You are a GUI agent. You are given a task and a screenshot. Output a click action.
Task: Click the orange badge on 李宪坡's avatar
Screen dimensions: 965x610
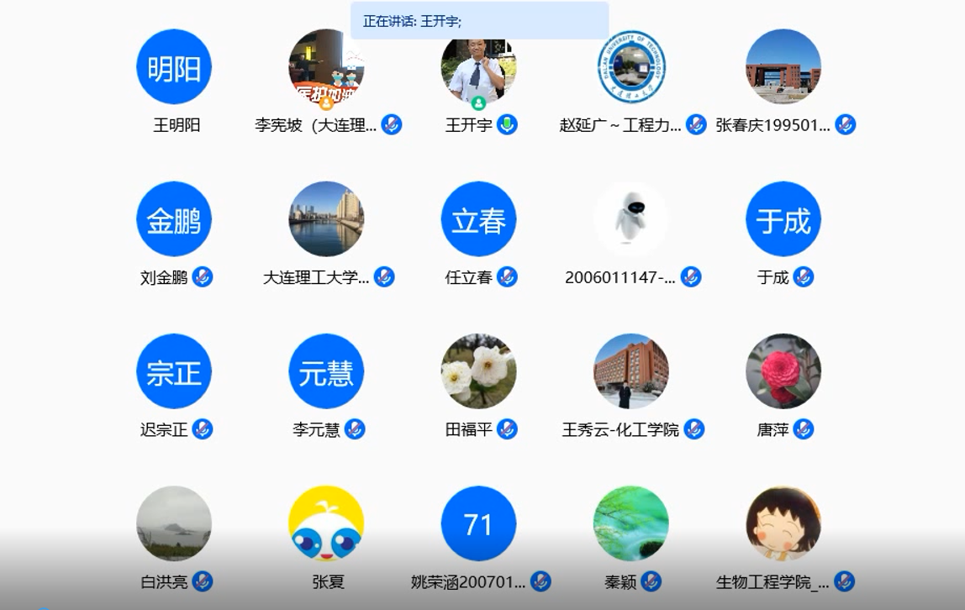pos(326,103)
